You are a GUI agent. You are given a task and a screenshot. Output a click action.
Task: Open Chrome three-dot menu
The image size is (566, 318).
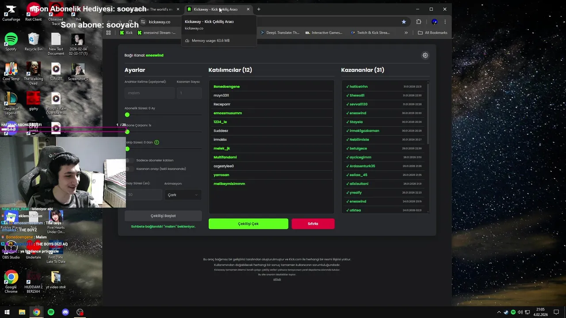[445, 22]
